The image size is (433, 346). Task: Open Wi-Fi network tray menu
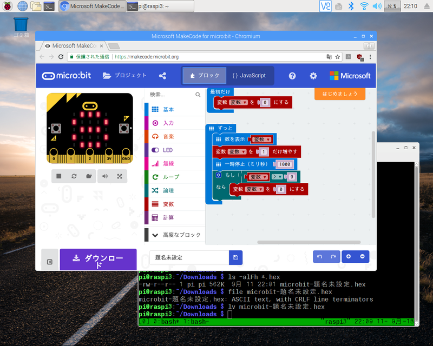point(364,6)
